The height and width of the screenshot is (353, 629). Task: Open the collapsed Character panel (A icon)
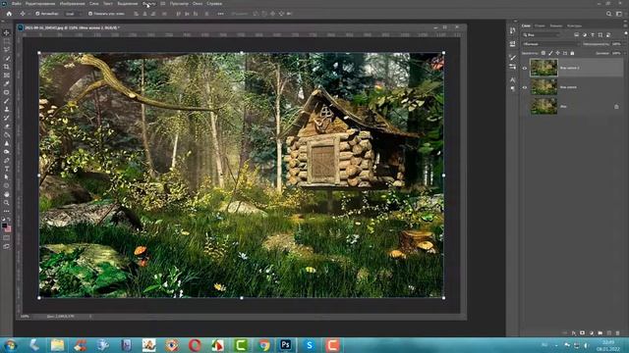pos(513,80)
